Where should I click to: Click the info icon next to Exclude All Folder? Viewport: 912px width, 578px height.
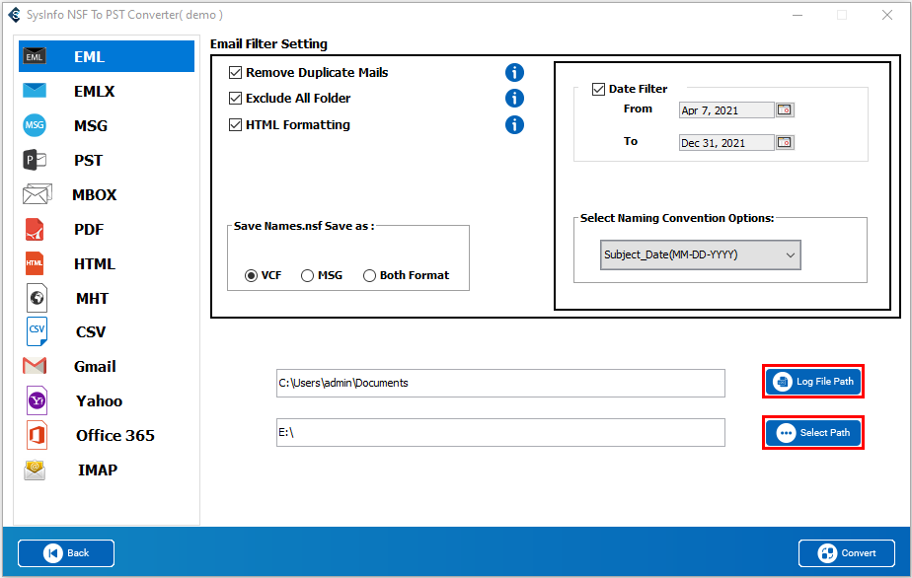coord(514,98)
